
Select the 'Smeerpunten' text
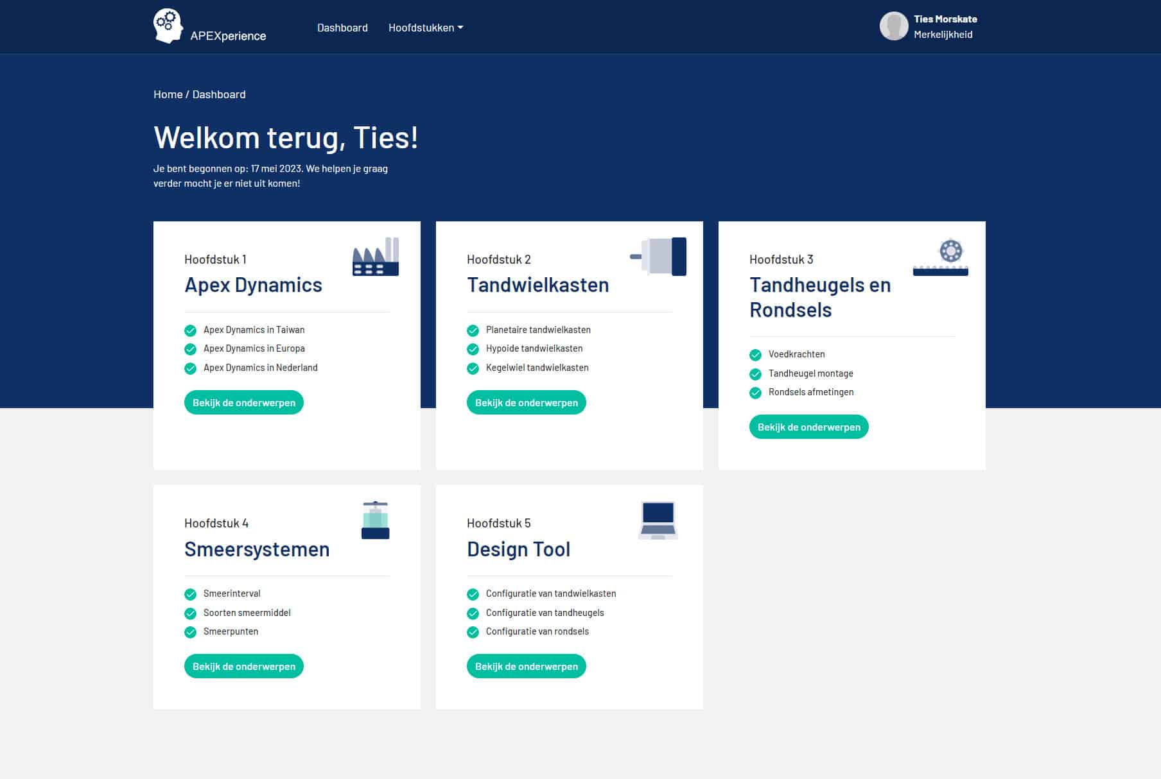(x=231, y=631)
